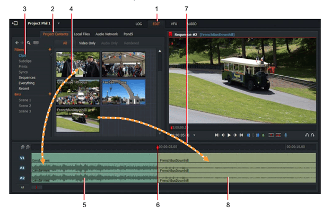
Task: Switch to the LOG tab
Action: pyautogui.click(x=139, y=24)
